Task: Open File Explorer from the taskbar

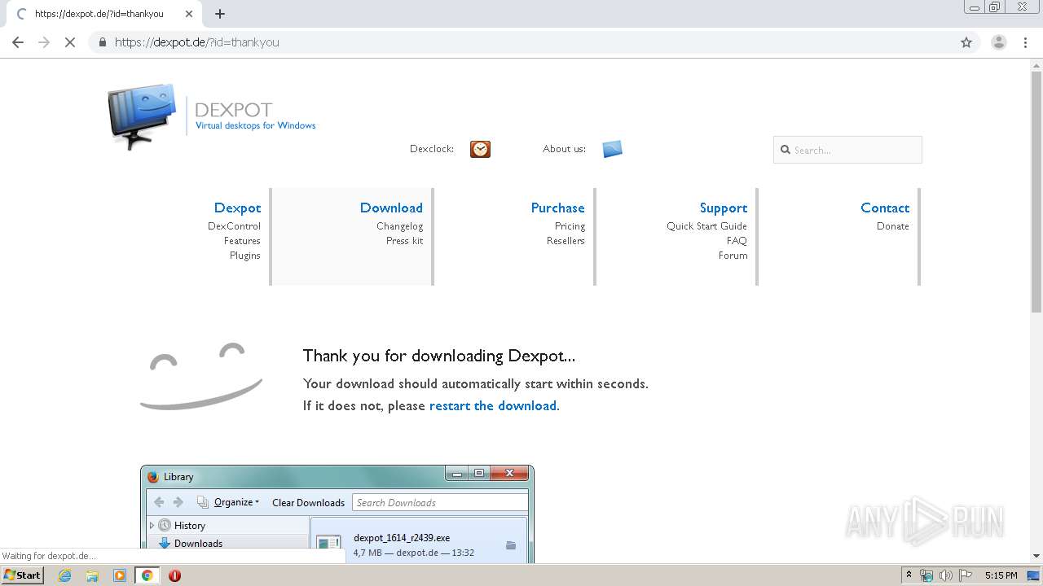Action: tap(92, 575)
